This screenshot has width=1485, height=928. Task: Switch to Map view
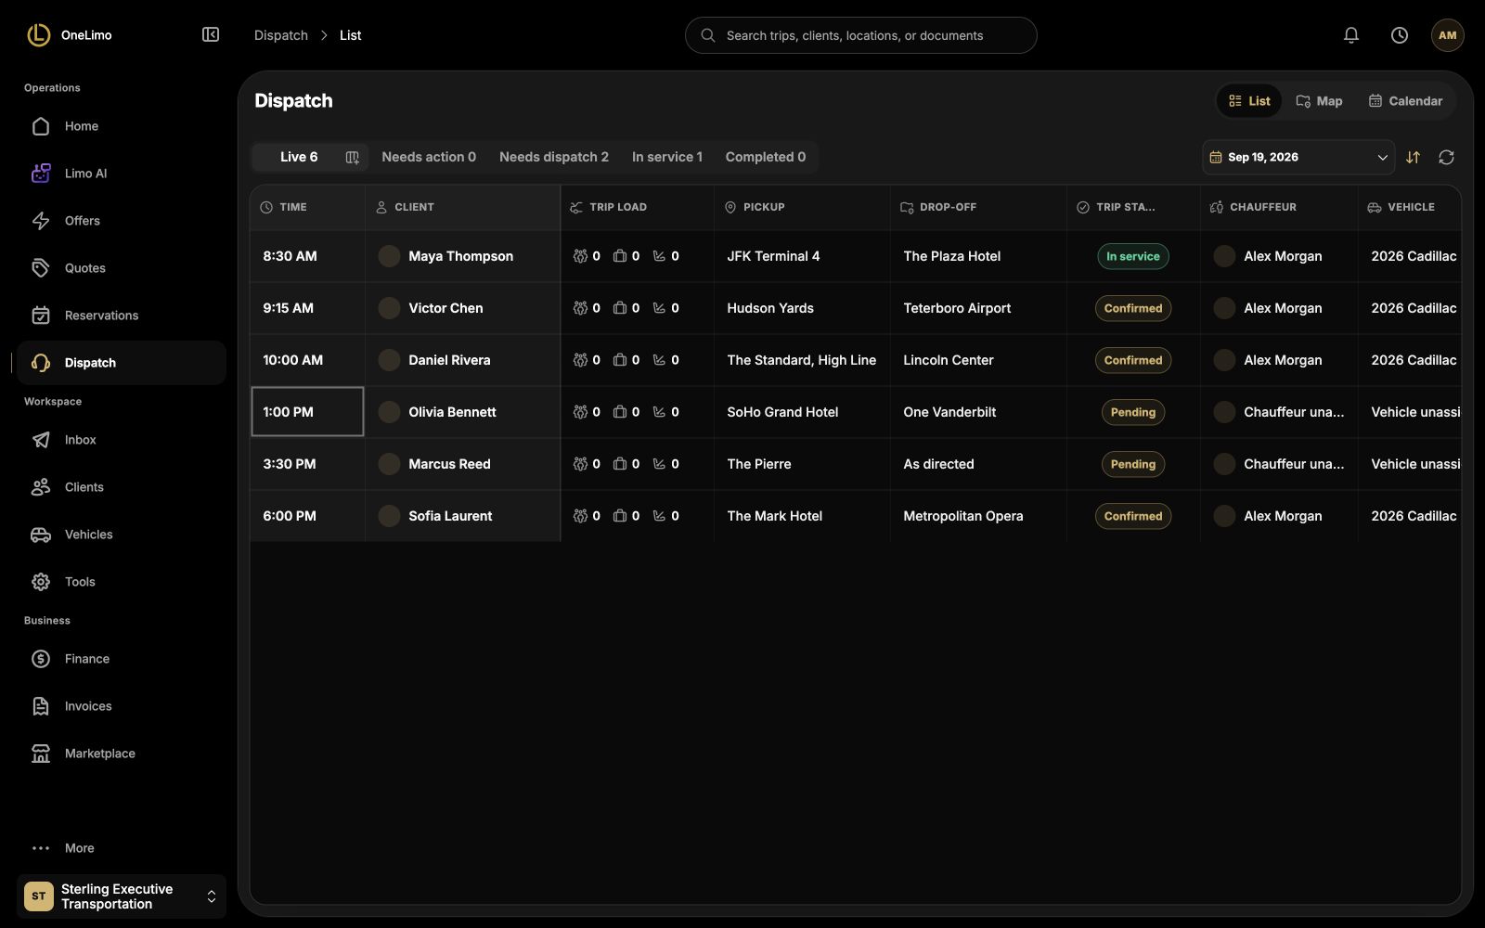(1319, 101)
